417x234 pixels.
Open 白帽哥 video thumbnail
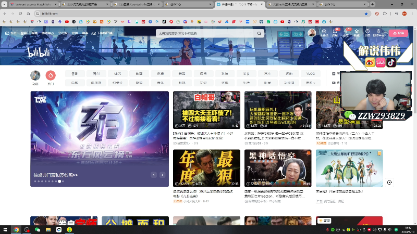pos(206,110)
